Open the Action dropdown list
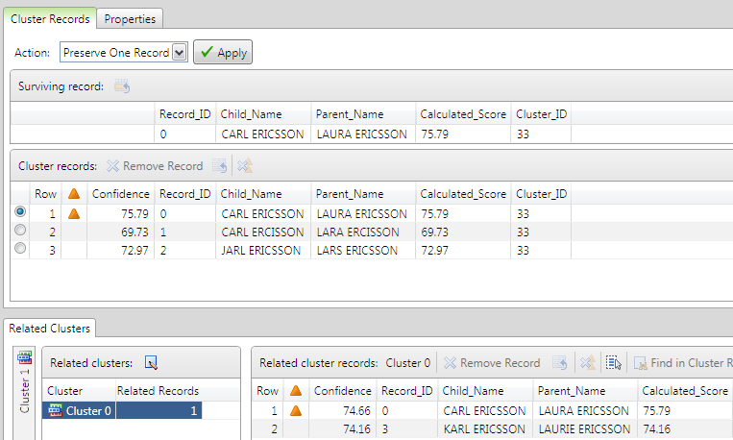733x440 pixels. (x=178, y=53)
